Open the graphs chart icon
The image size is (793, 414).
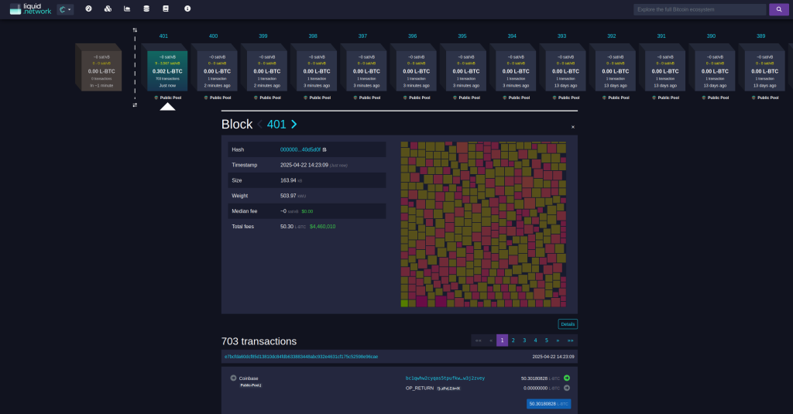point(127,9)
